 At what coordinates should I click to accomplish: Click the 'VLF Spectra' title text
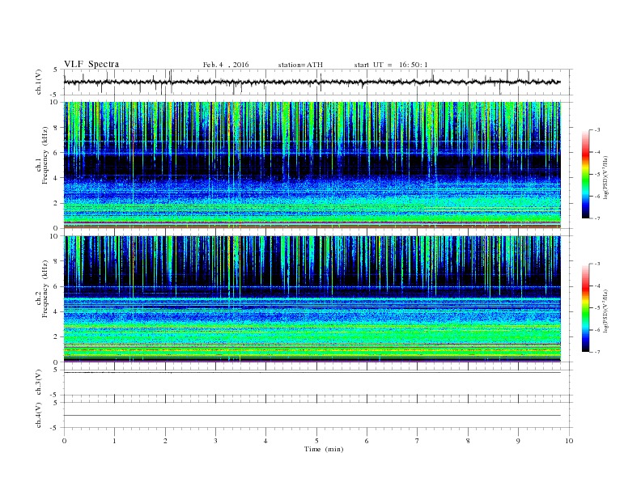pos(91,64)
